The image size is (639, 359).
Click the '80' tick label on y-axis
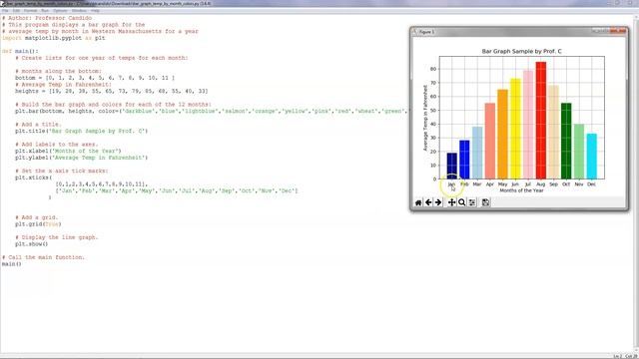(x=433, y=69)
